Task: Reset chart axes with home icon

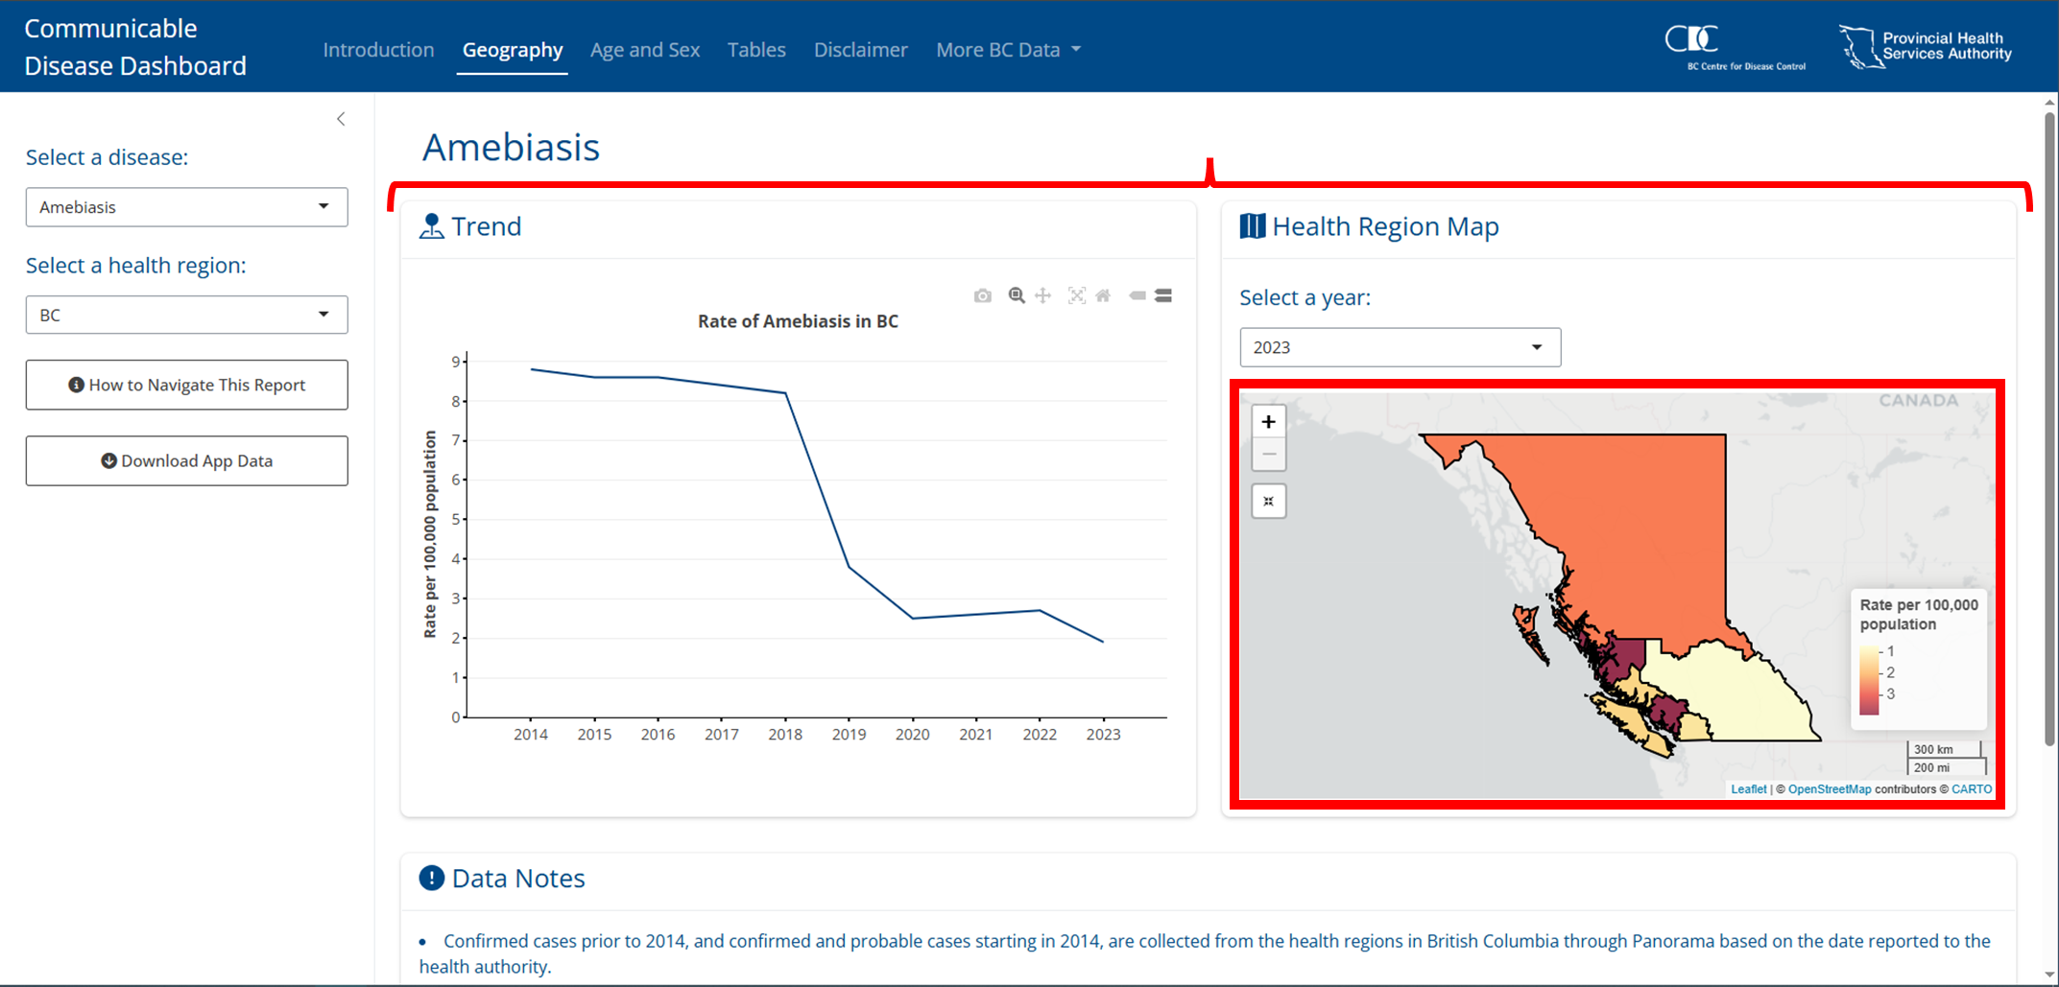Action: [1104, 295]
